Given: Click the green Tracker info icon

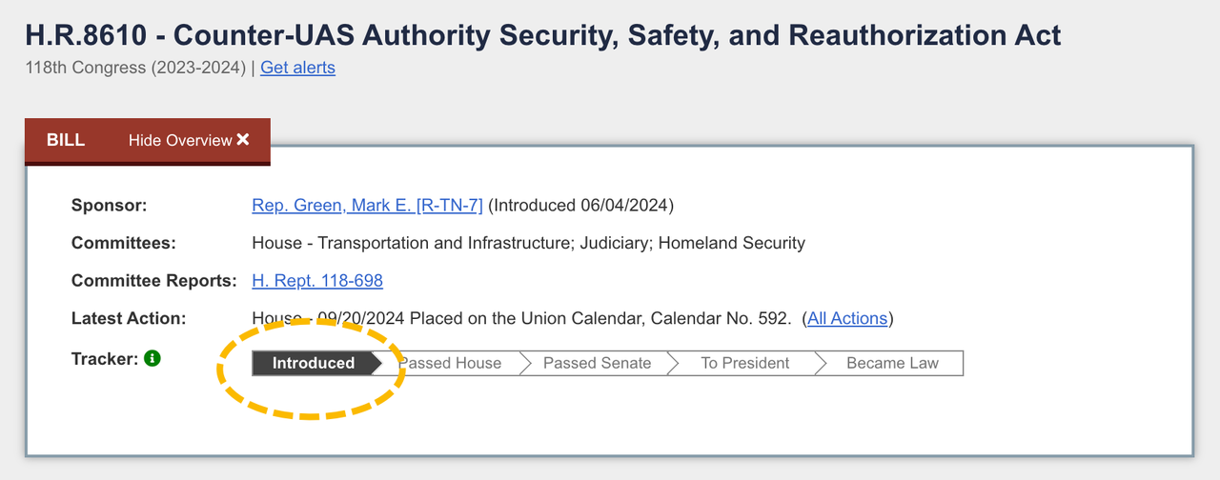Looking at the screenshot, I should pyautogui.click(x=152, y=359).
